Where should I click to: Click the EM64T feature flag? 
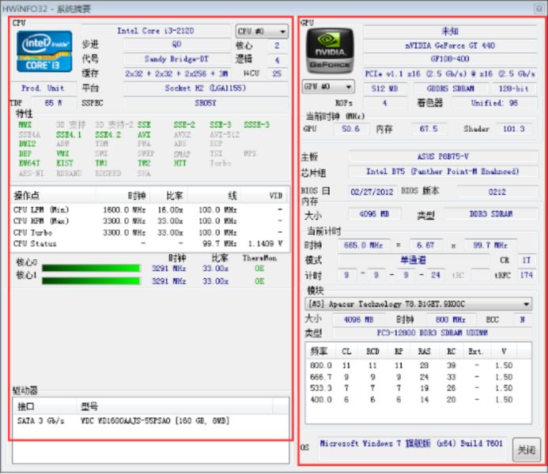click(29, 163)
